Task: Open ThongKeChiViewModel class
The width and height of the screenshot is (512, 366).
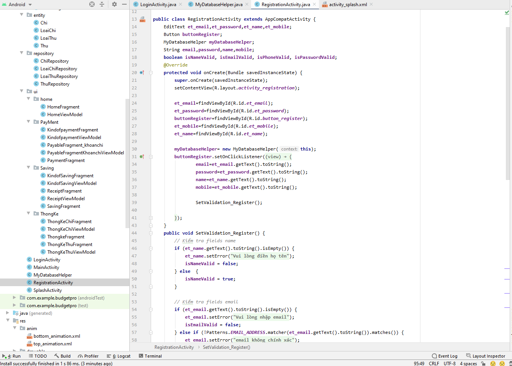Action: coord(71,229)
